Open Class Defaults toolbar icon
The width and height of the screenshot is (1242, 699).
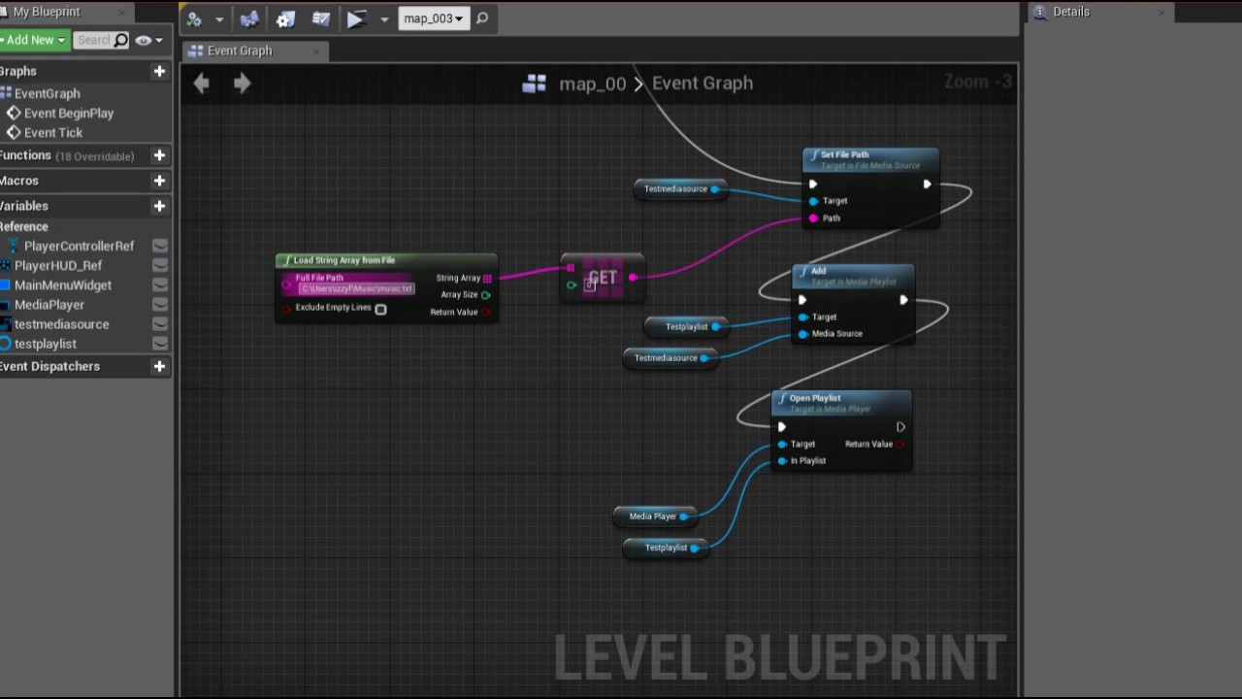[321, 18]
